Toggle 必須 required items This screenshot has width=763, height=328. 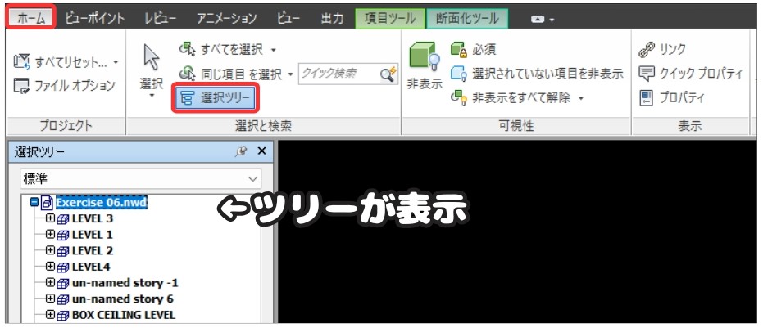coord(473,49)
